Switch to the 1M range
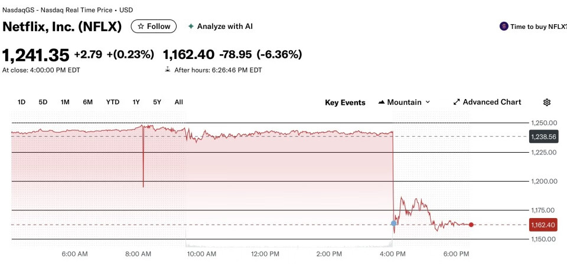This screenshot has width=567, height=267. pos(65,102)
